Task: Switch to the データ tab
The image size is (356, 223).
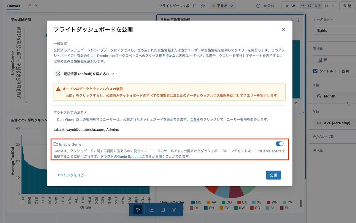Action: tap(32, 5)
